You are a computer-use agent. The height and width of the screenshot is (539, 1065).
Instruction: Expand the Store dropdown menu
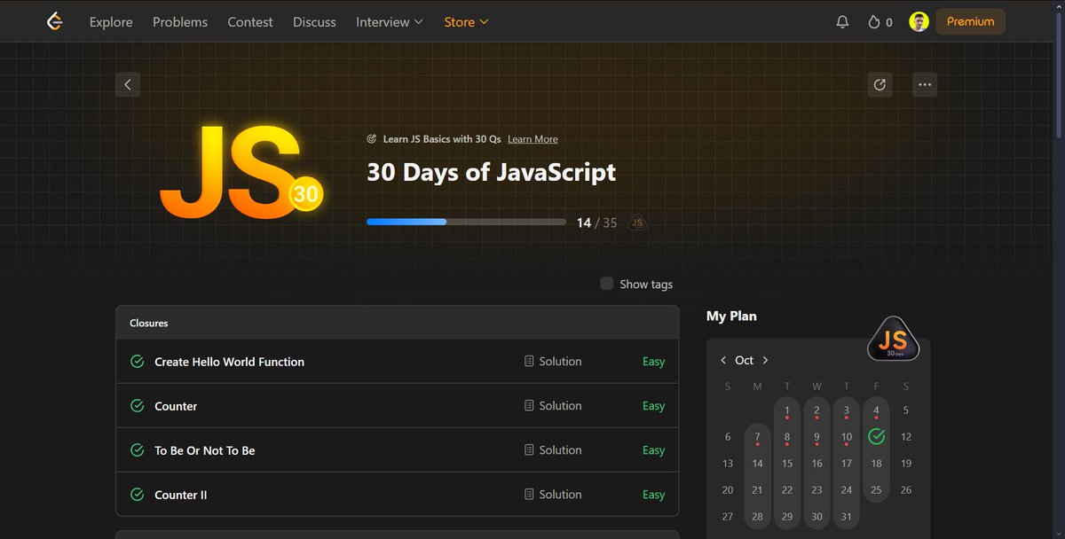tap(467, 22)
